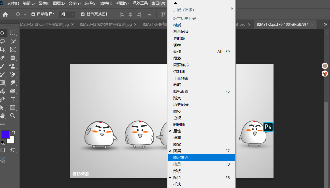Open Edit Toolbar three-dots button
Viewport: 330px width, 188px height.
3,124
